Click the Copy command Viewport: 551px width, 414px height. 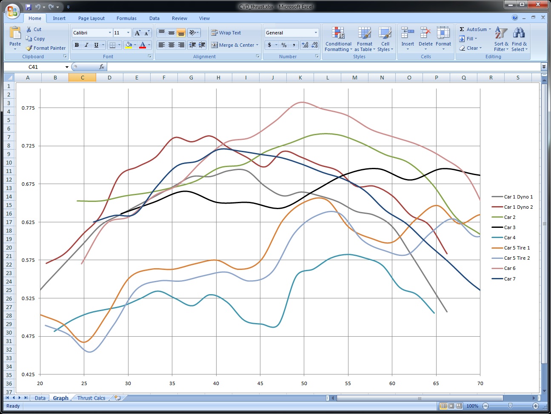[x=35, y=39]
